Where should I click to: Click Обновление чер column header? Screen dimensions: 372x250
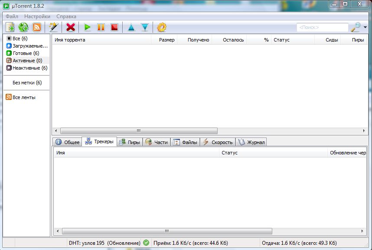pos(347,153)
